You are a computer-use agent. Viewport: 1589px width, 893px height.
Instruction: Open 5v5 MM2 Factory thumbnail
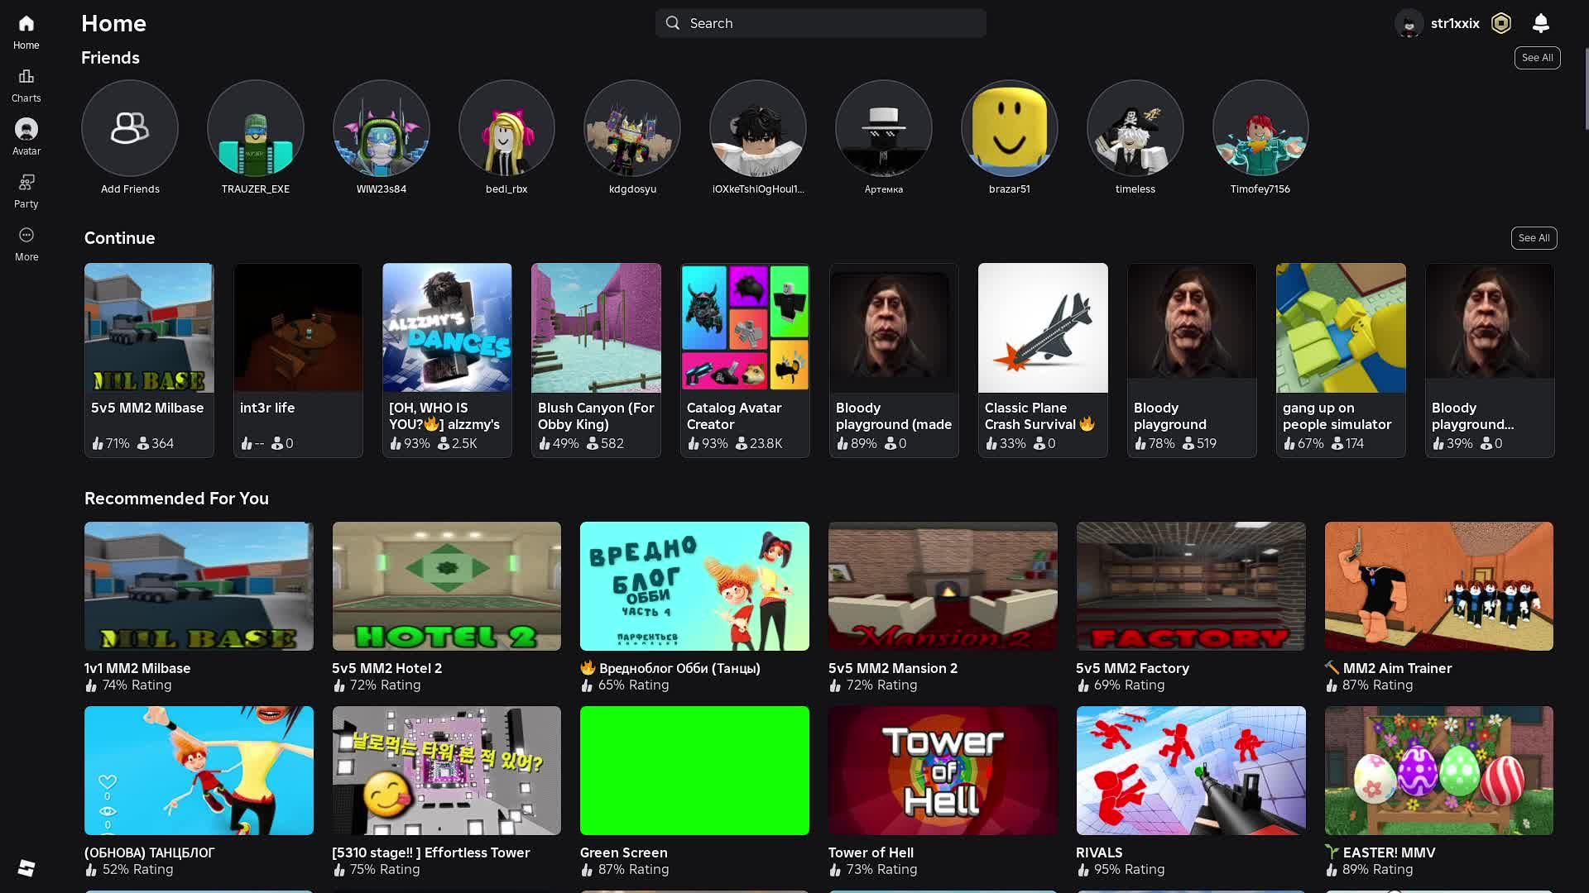click(x=1191, y=586)
